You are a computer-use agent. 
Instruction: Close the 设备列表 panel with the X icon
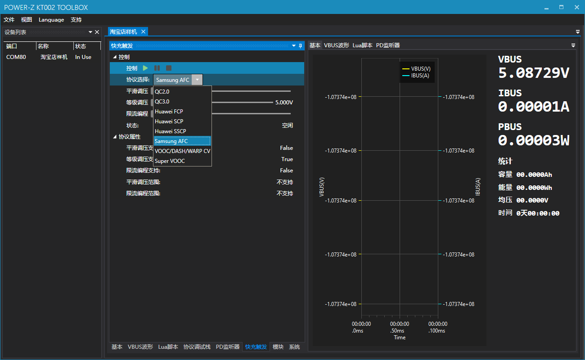pos(97,32)
